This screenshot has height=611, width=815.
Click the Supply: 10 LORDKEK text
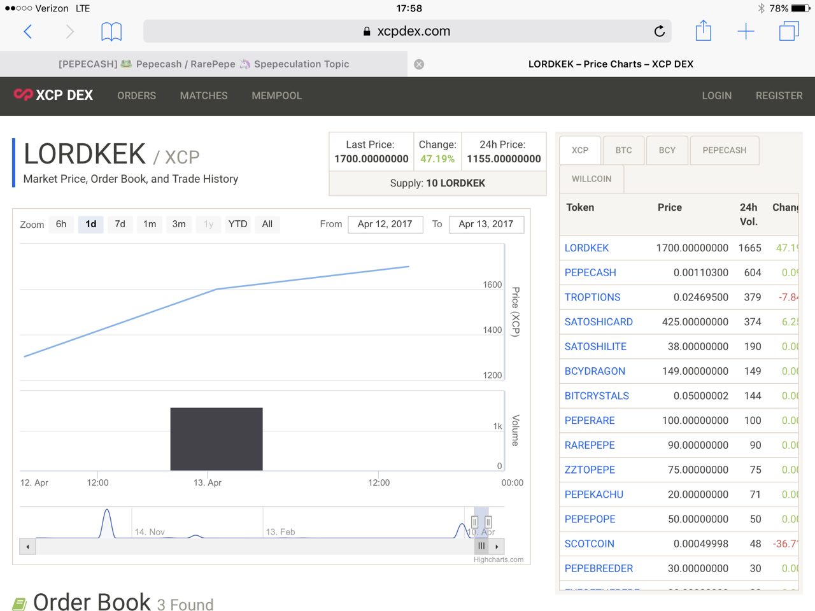[x=437, y=183]
